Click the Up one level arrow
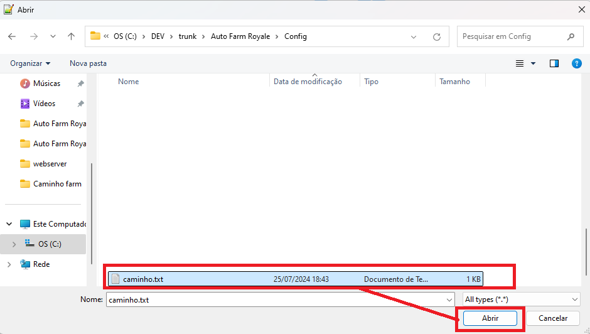This screenshot has width=590, height=334. 71,36
